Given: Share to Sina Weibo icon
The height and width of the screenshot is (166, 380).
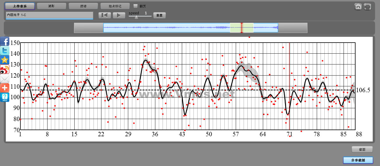Looking at the screenshot, I should [x=5, y=69].
